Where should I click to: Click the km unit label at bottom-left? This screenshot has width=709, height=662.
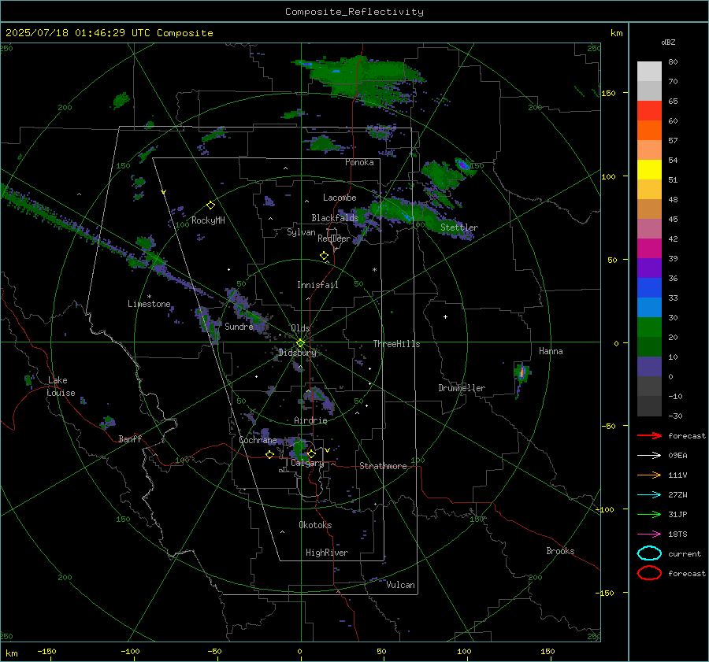[x=11, y=653]
